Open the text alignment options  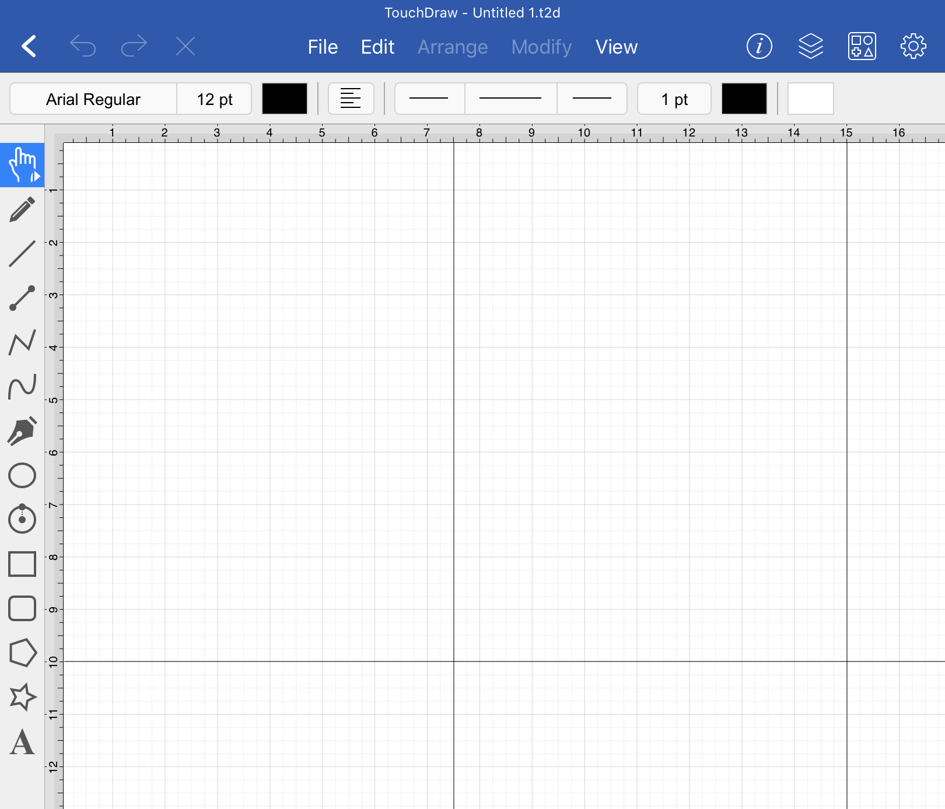click(x=351, y=99)
